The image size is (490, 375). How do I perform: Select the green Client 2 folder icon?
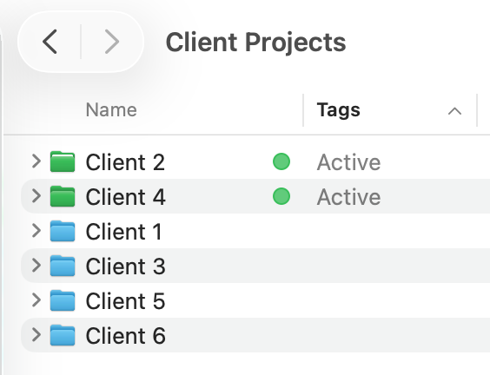[x=63, y=161]
